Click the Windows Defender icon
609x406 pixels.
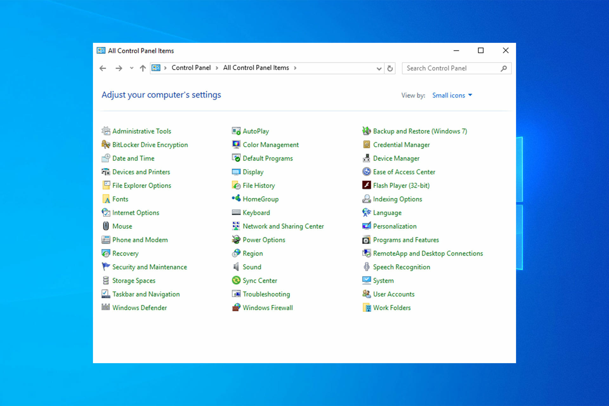[106, 308]
